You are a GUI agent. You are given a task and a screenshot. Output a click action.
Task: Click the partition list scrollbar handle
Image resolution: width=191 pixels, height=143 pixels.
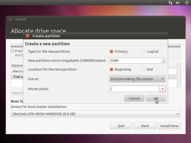click(179, 75)
